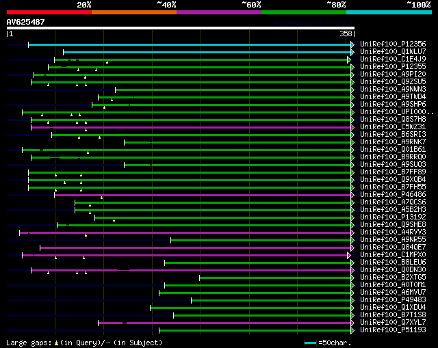
Task: Click the purple arrowhead ending C5WZ31 alignment
Action: click(x=352, y=127)
